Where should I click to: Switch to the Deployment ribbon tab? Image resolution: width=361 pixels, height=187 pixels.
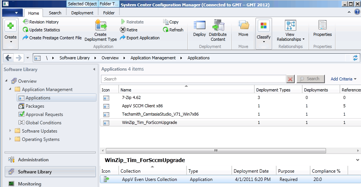pos(82,13)
